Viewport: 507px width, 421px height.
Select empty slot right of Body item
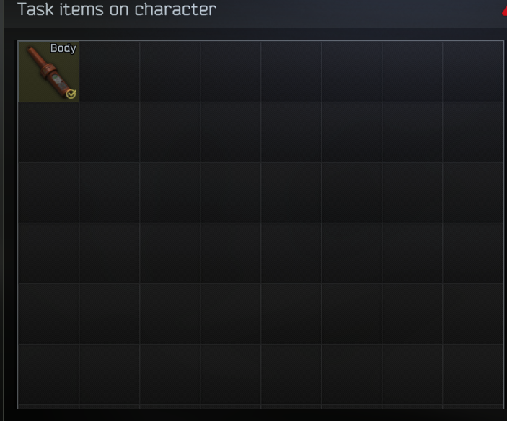pyautogui.click(x=110, y=71)
